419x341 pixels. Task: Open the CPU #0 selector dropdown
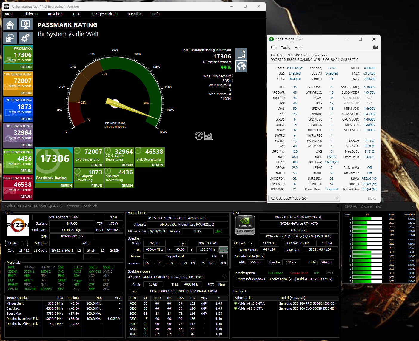[17, 243]
